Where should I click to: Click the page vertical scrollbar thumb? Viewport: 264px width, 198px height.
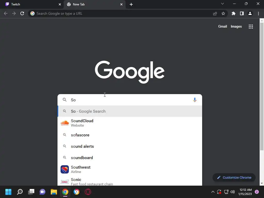pos(262,87)
